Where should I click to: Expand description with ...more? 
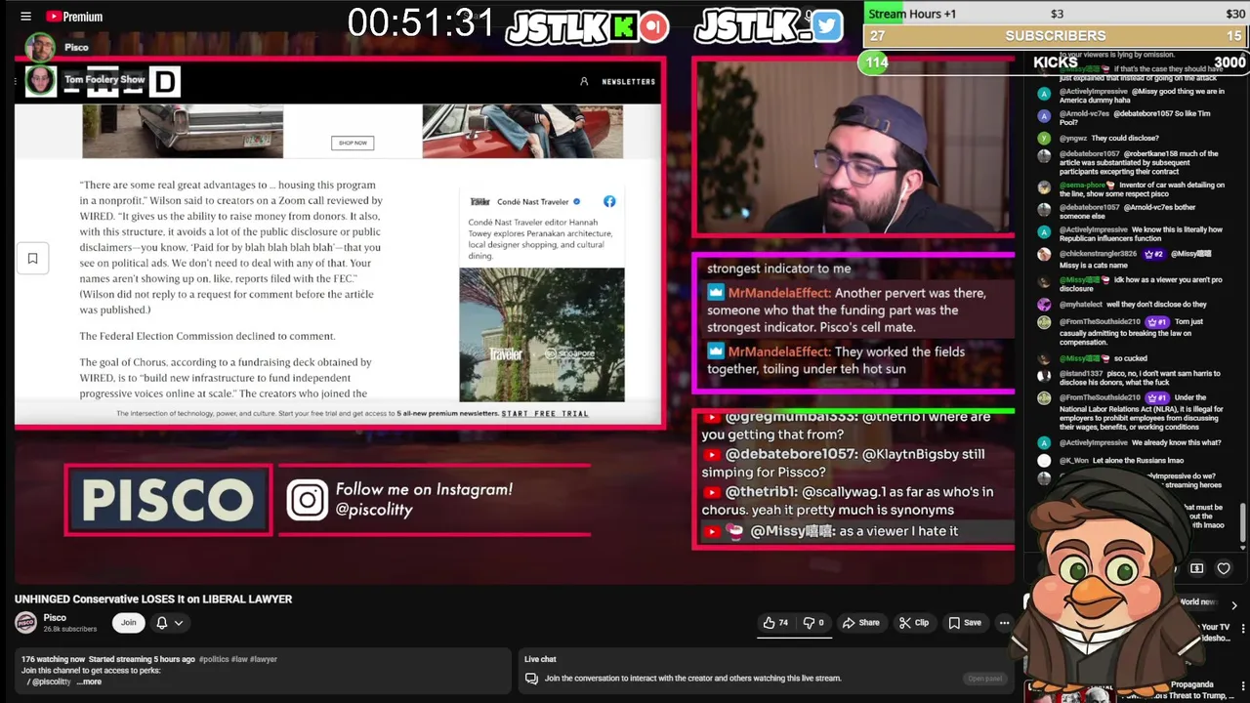tap(89, 682)
